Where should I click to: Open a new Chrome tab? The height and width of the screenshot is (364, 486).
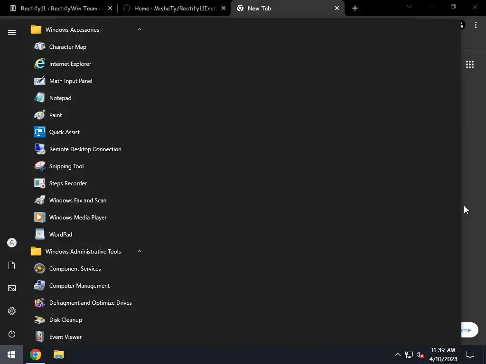coord(355,9)
